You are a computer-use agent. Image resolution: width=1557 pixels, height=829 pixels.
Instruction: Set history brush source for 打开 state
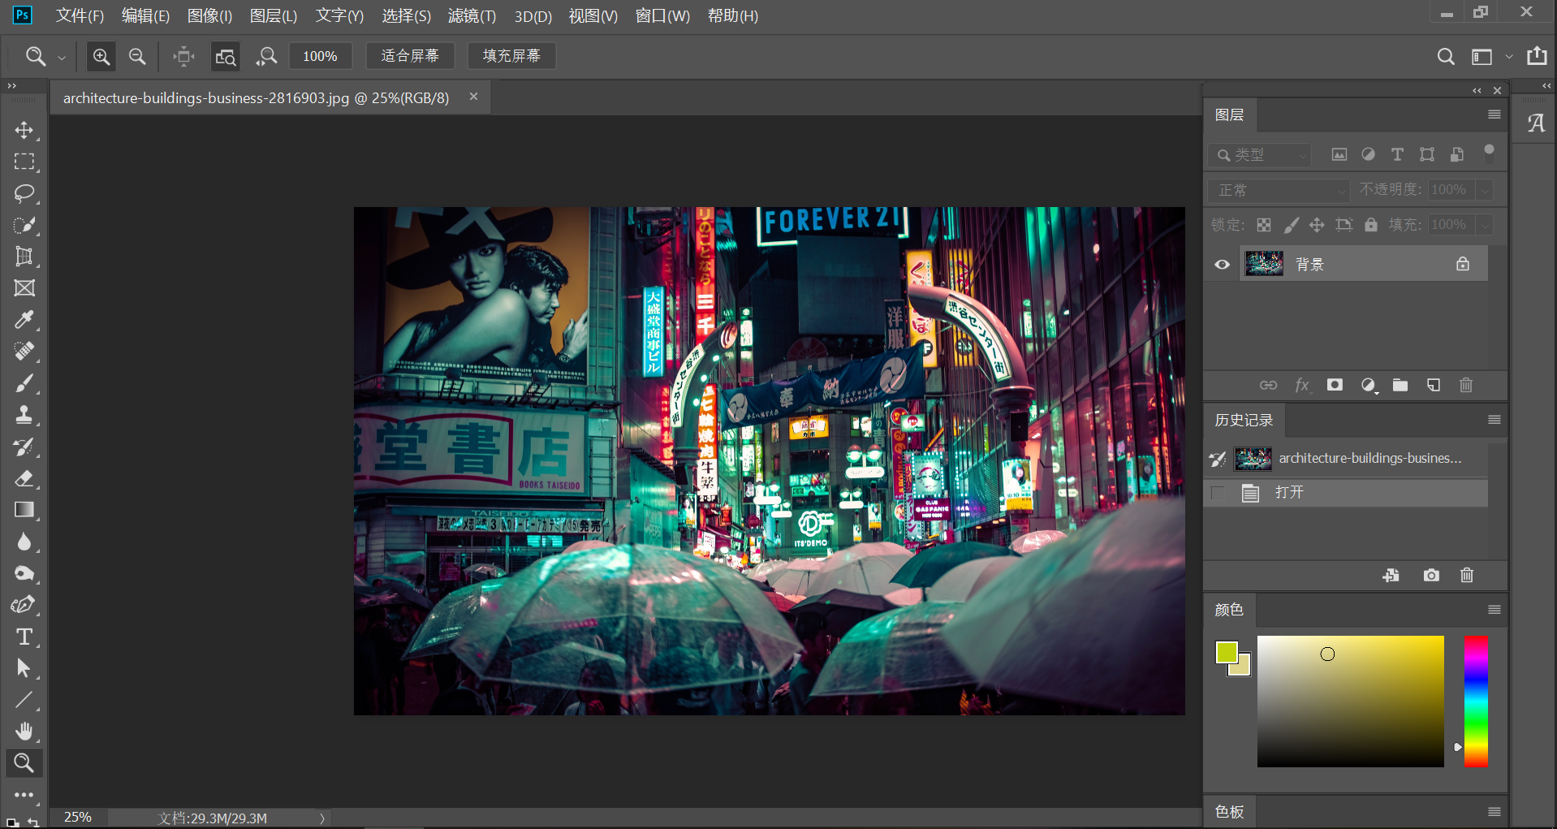1218,493
